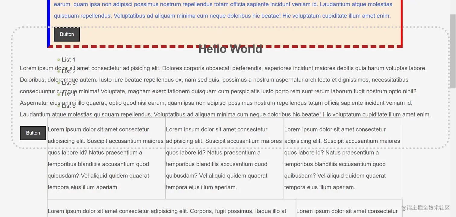Click the gray line starting "Doloribus, doloremque autem"
The width and height of the screenshot is (456, 217).
(x=214, y=80)
